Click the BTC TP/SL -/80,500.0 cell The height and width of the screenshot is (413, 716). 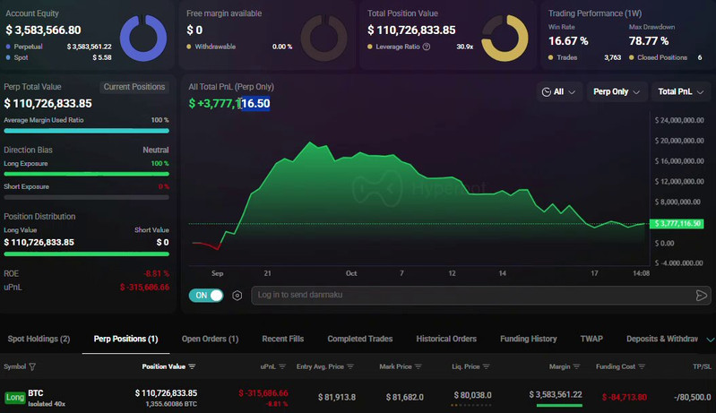693,397
